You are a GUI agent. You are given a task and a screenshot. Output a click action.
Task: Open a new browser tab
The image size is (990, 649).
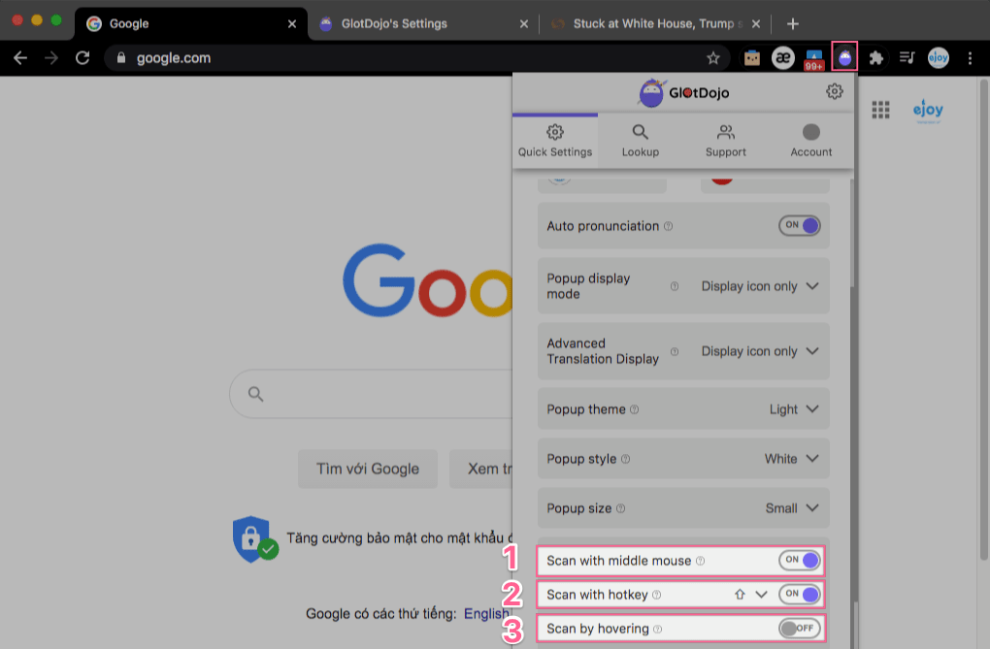(x=793, y=24)
